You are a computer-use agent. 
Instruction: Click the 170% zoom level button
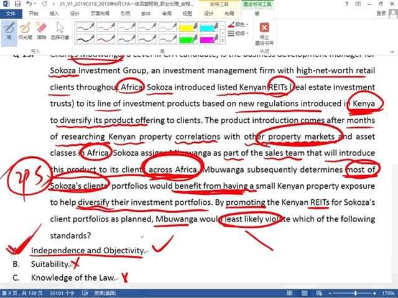389,293
